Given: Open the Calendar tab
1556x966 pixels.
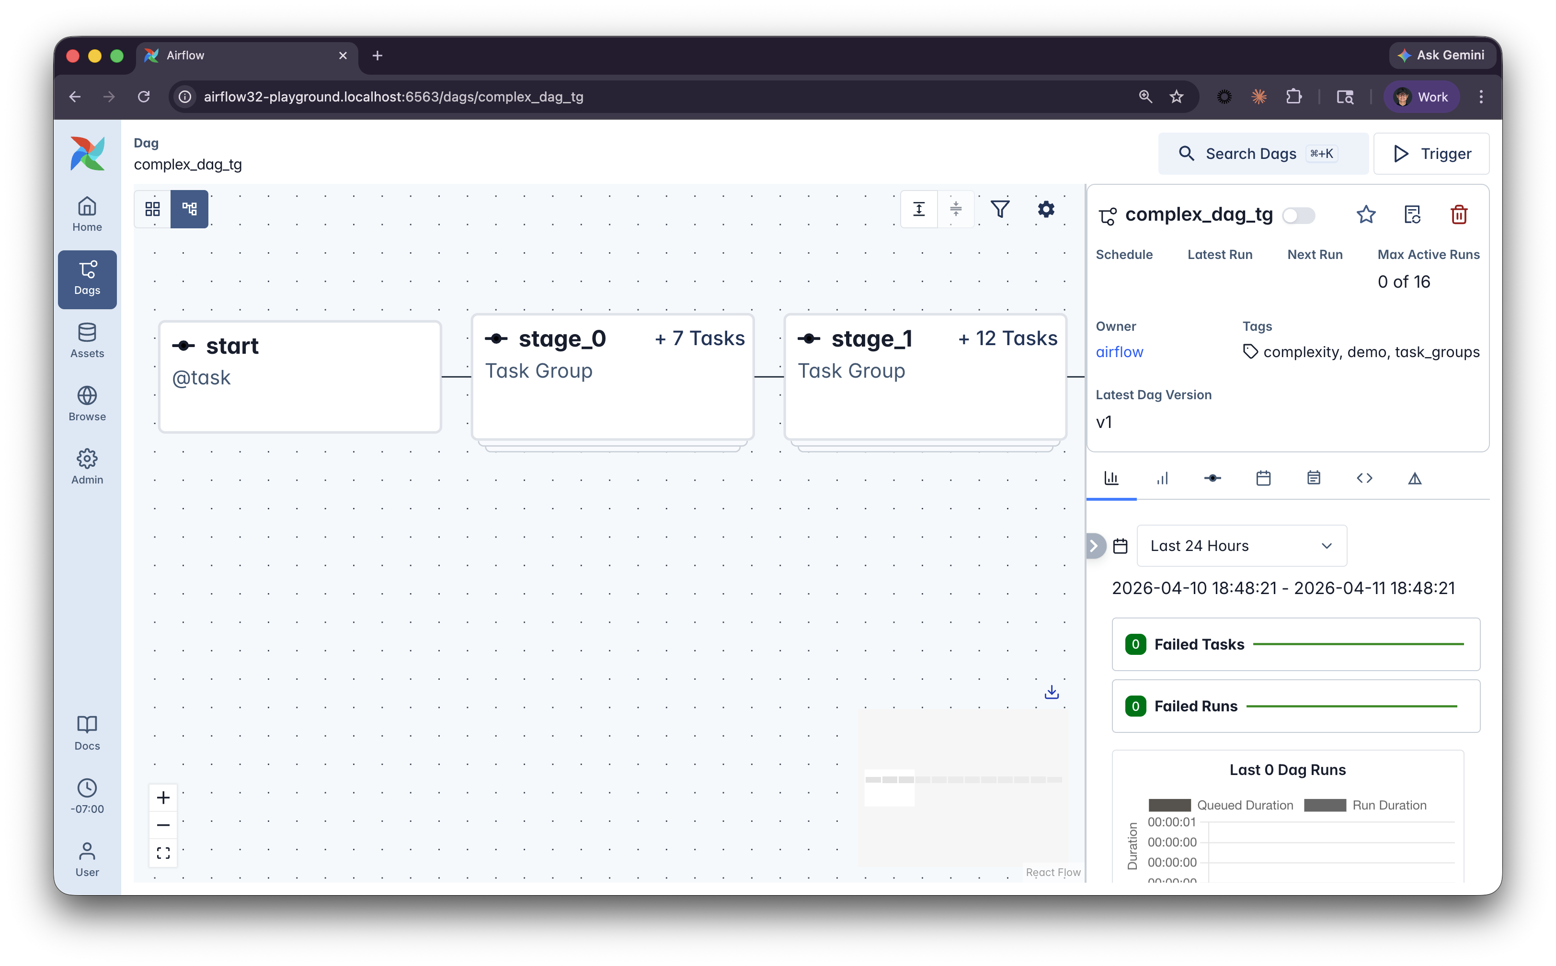Looking at the screenshot, I should tap(1263, 478).
